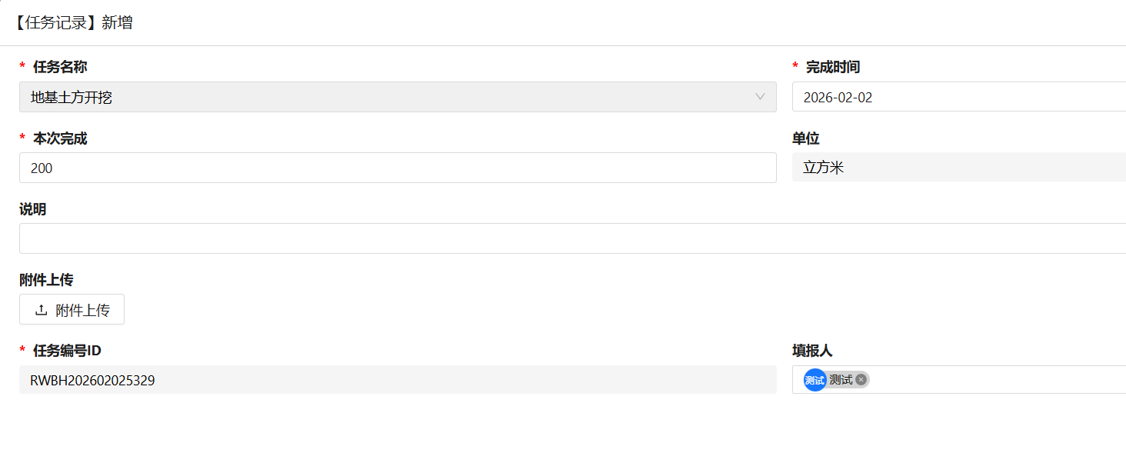Click the upload icon on 附件上传 button
Viewport: 1126px width, 463px height.
point(42,310)
